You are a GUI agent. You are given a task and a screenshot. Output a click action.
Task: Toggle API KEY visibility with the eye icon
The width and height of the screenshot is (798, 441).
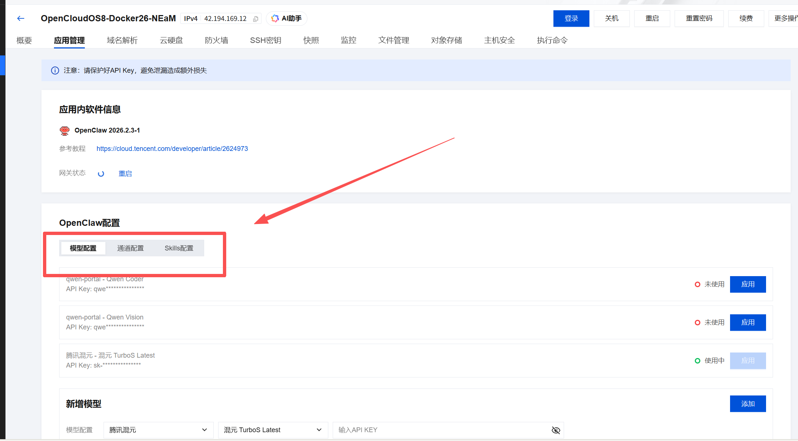point(556,430)
